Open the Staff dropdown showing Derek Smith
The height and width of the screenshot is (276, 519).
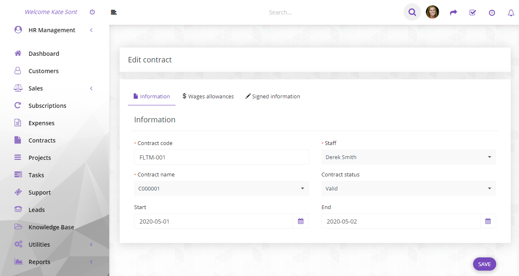409,157
